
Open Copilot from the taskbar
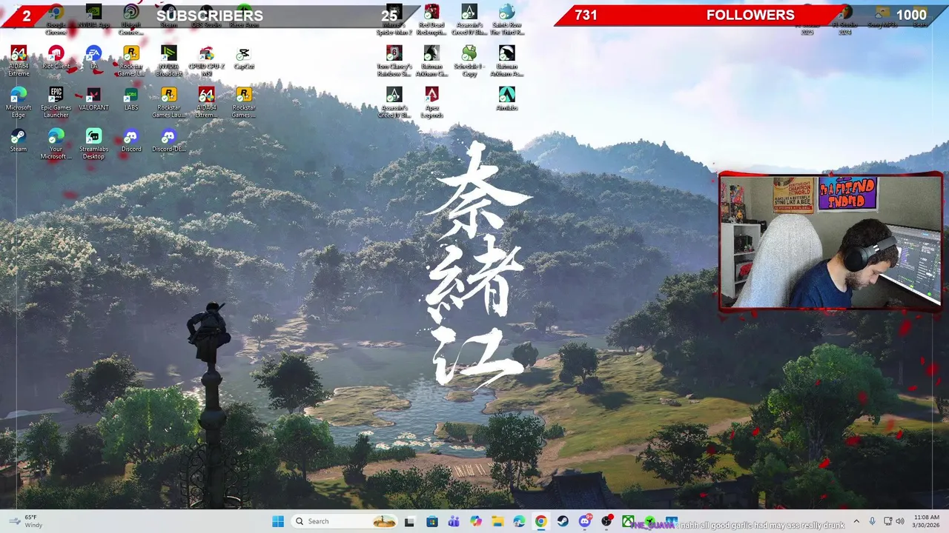click(476, 521)
